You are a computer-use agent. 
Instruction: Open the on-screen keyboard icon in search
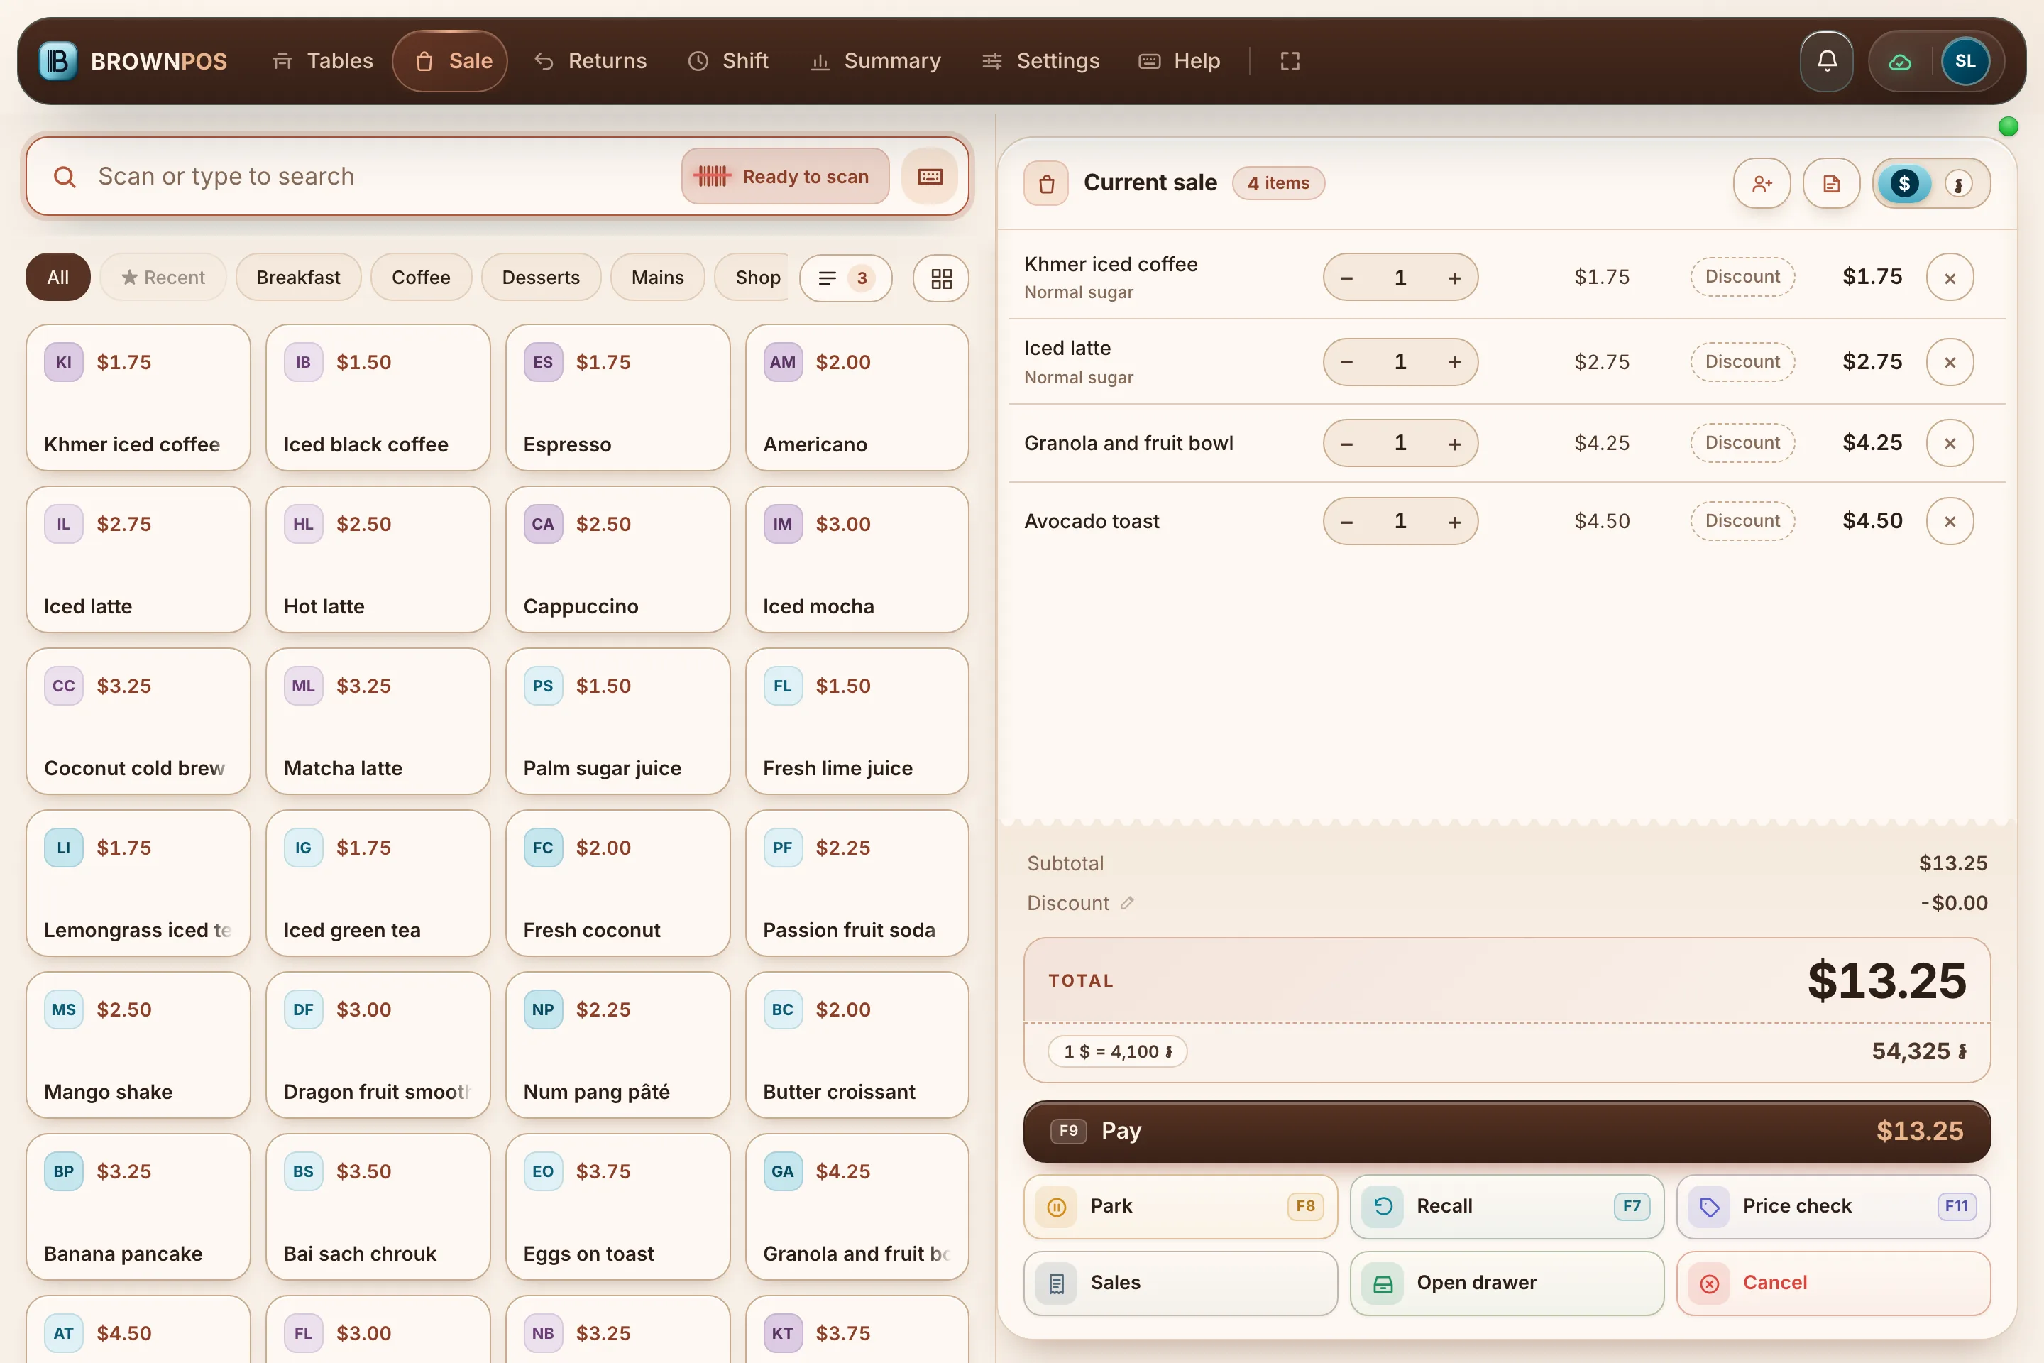click(x=930, y=177)
